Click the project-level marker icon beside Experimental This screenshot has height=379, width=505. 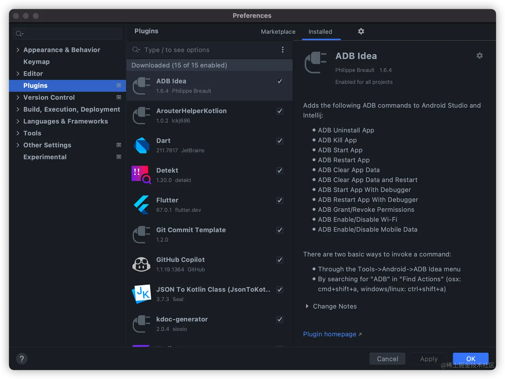click(x=119, y=157)
